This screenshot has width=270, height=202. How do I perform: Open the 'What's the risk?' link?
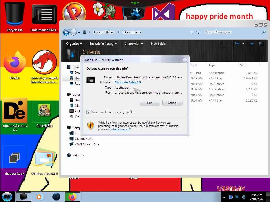(x=120, y=129)
